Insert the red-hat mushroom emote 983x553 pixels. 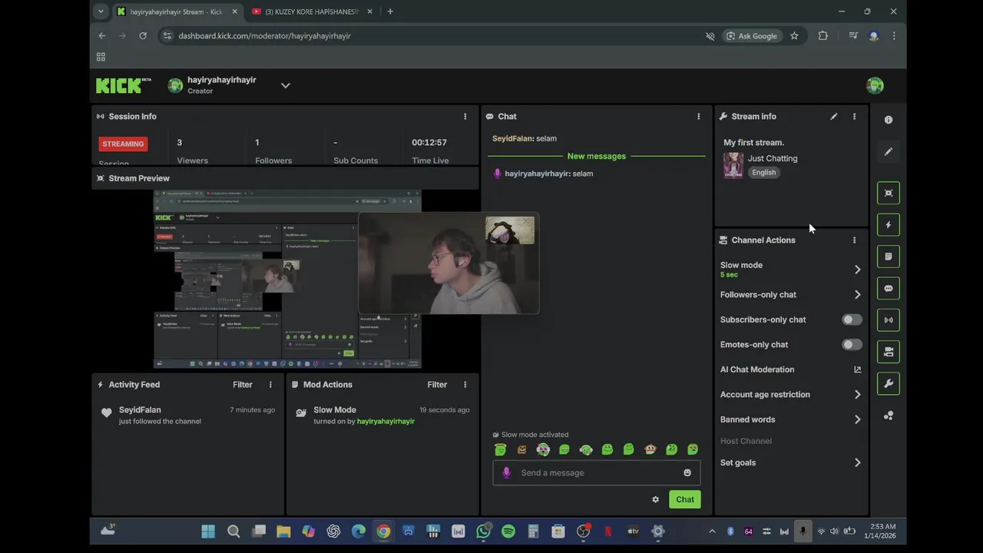(650, 449)
